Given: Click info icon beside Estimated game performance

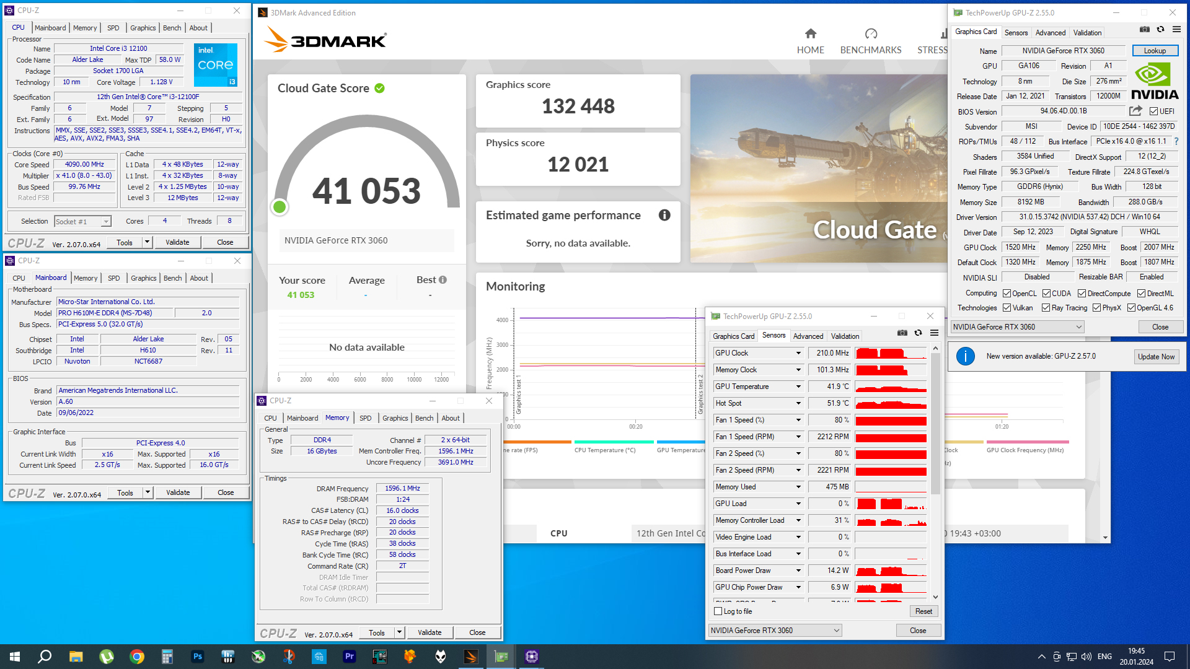Looking at the screenshot, I should (664, 215).
